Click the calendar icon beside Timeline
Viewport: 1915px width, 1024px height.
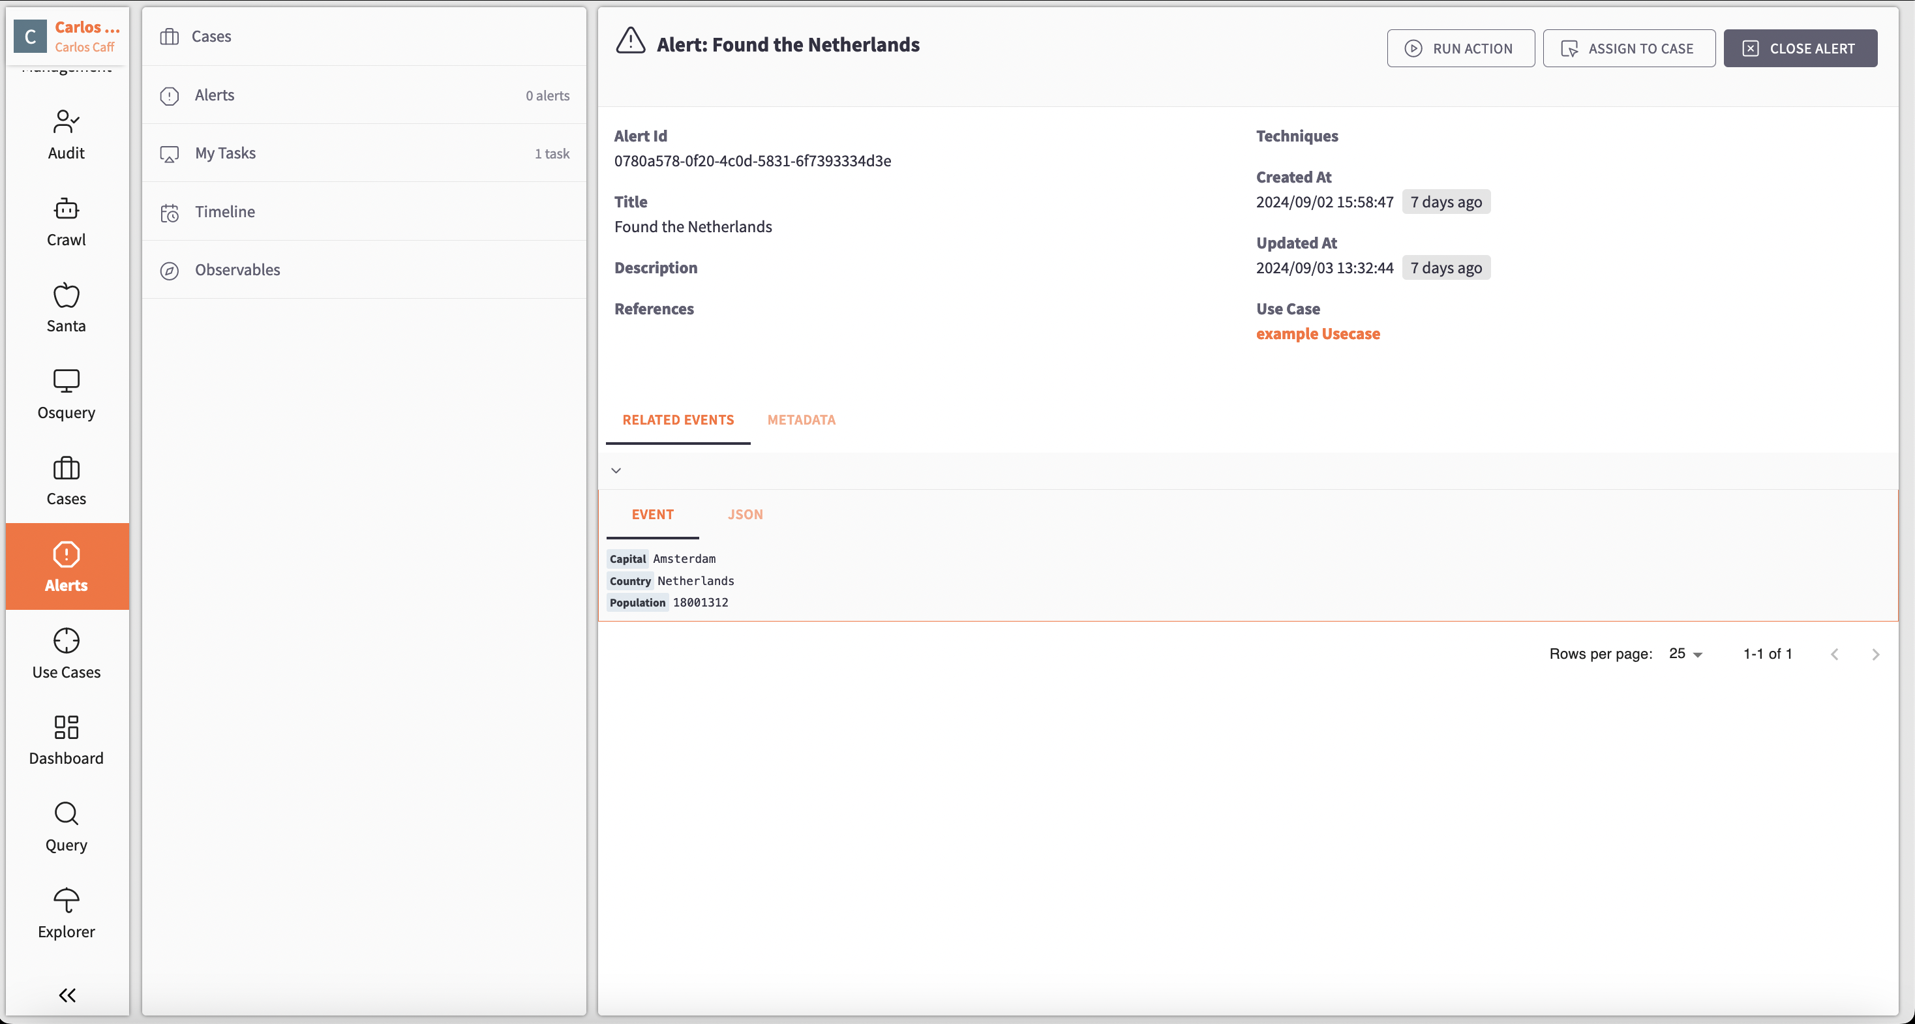170,213
